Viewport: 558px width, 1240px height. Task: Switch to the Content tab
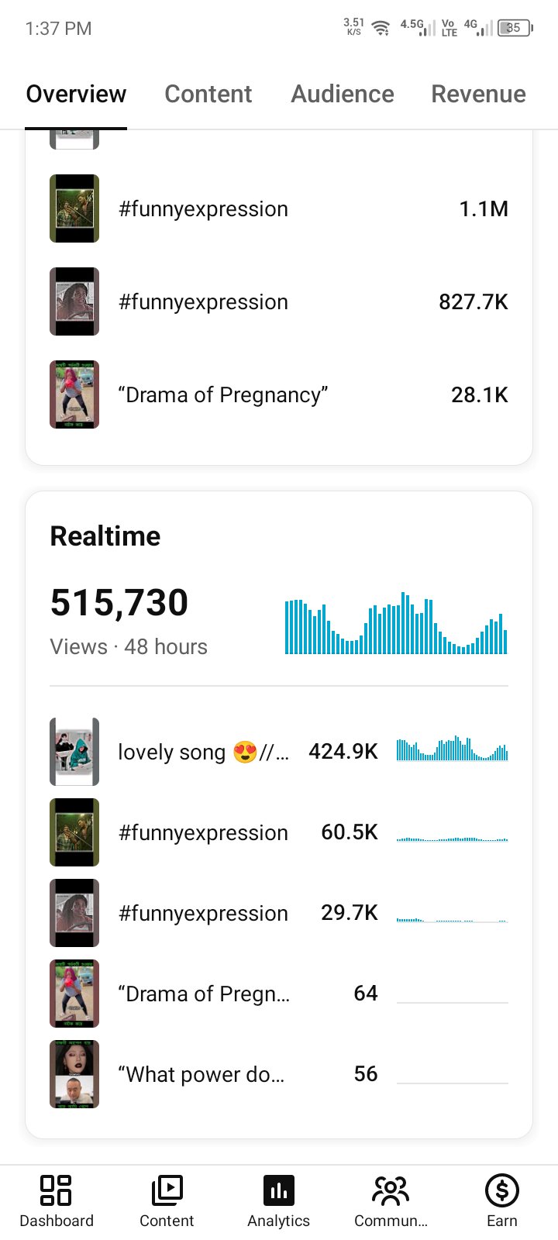pyautogui.click(x=208, y=94)
